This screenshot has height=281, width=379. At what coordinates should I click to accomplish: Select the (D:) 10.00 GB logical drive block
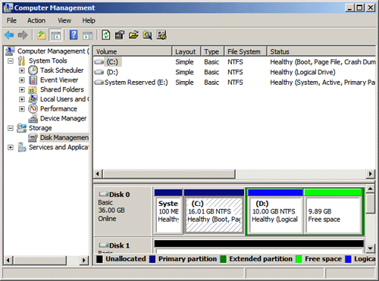(275, 211)
